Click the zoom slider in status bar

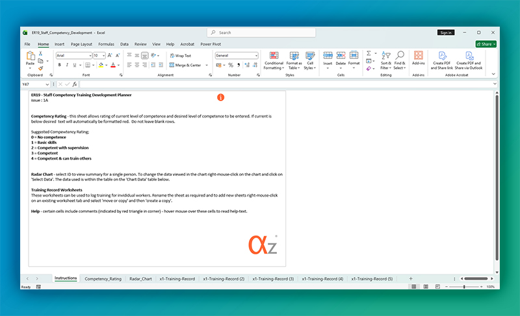coord(464,287)
